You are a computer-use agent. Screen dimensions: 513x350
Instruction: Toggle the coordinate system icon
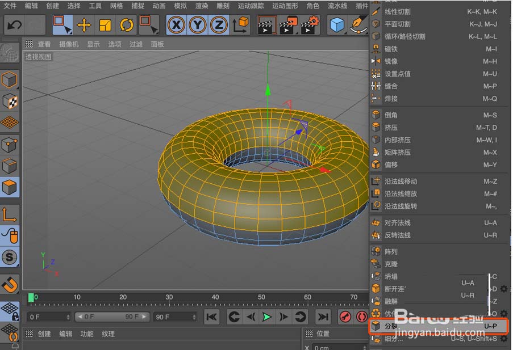pos(240,25)
